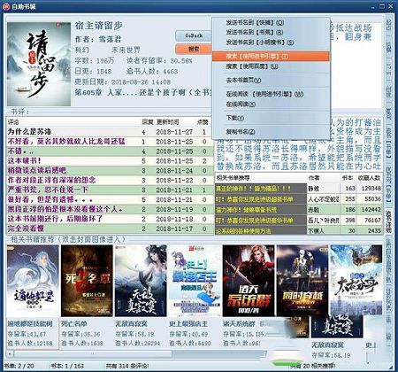Screen dimensions: 398x372
Task: Select review 这本书前期还行，后期崩坏了
Action: click(110, 219)
